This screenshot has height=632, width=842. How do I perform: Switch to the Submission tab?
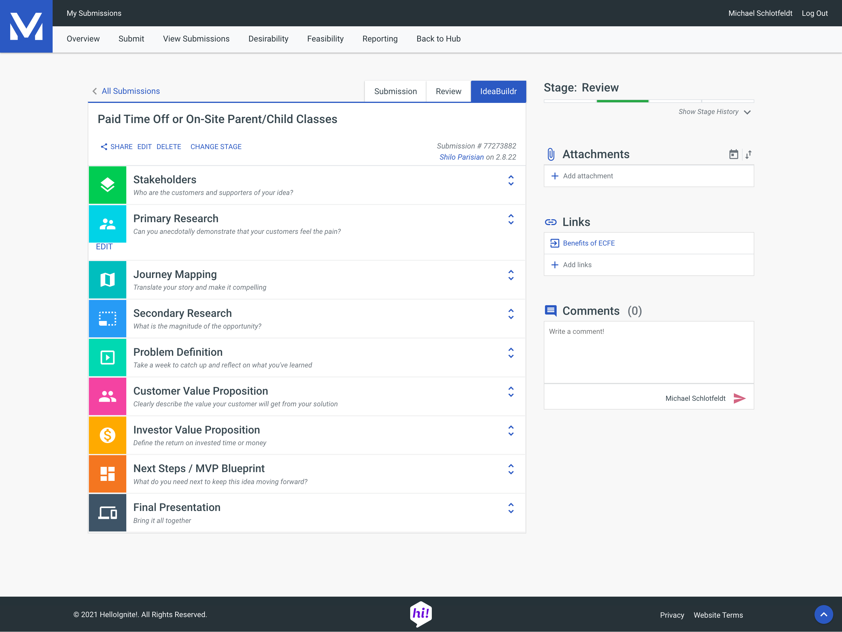[395, 91]
